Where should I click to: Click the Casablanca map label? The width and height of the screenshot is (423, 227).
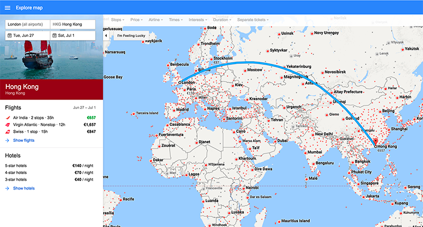pyautogui.click(x=180, y=124)
